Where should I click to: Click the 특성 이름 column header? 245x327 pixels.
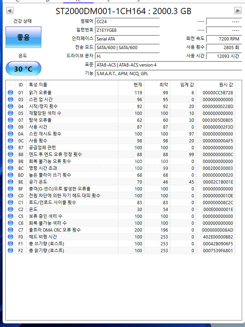[x=72, y=85]
